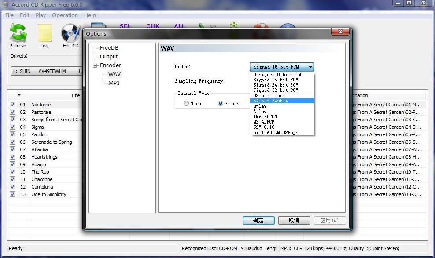Image resolution: width=435 pixels, height=258 pixels.
Task: Close the Options dialog with the X
Action: (340, 33)
